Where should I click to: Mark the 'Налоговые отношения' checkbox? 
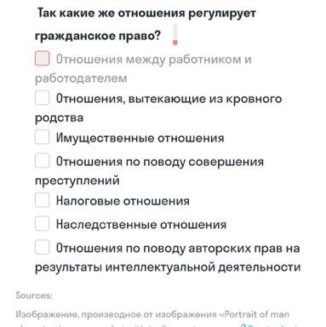42,200
